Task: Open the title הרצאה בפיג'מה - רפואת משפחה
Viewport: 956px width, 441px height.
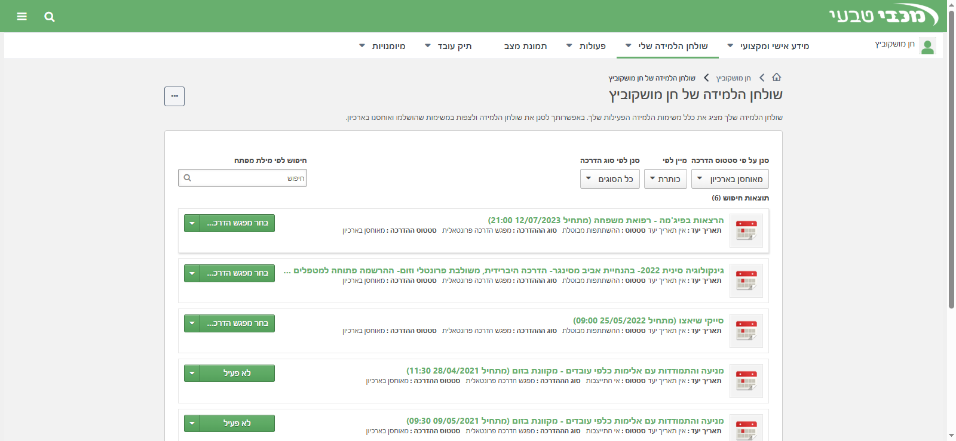Action: click(606, 220)
